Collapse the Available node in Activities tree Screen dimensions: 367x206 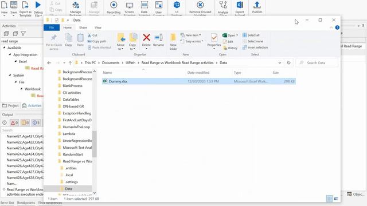coord(4,47)
